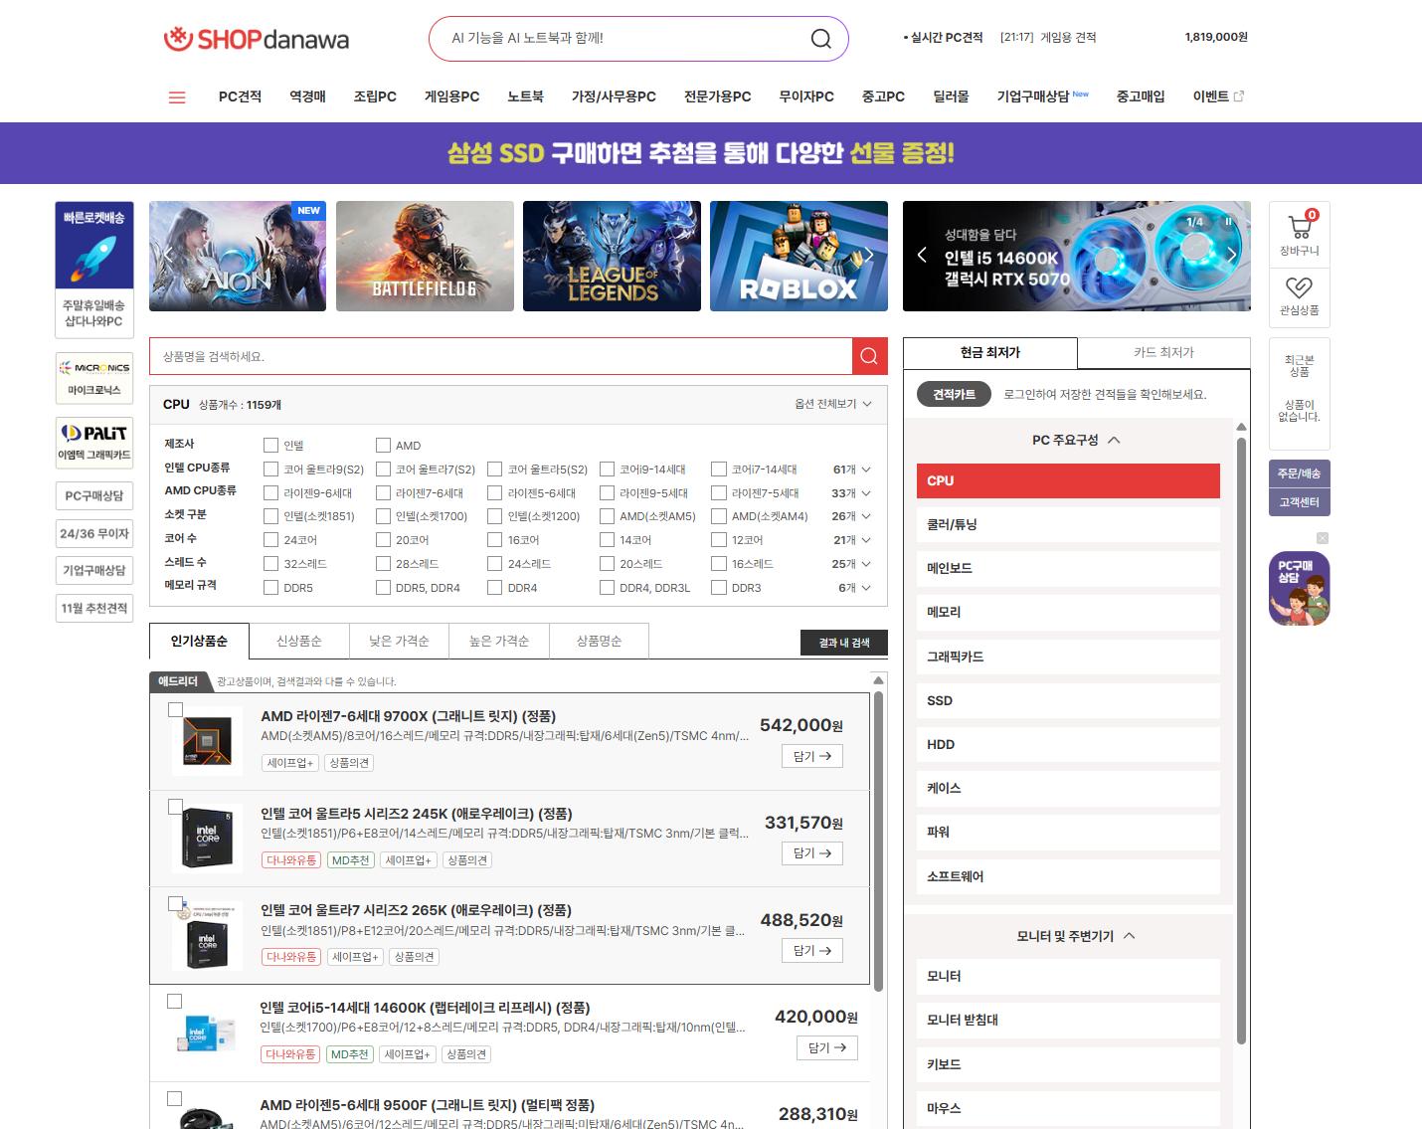Open the hamburger menu icon

click(177, 97)
